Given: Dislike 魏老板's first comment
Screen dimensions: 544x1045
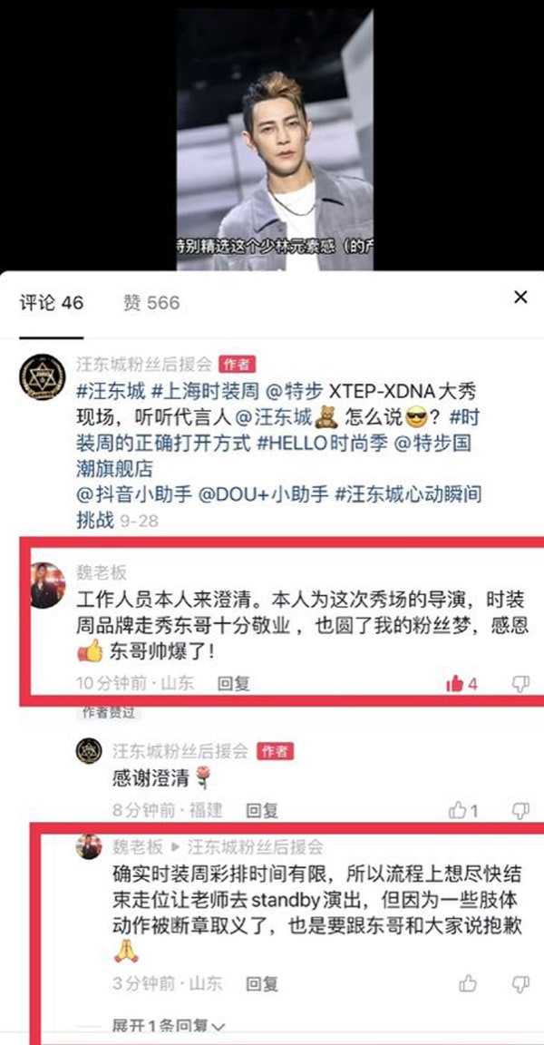Looking at the screenshot, I should point(520,684).
